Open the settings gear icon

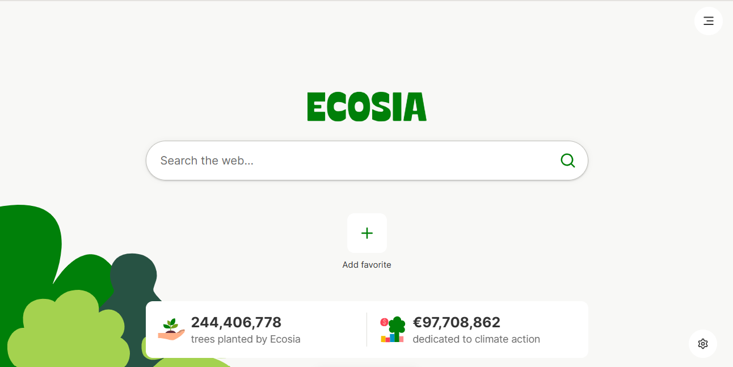point(703,344)
